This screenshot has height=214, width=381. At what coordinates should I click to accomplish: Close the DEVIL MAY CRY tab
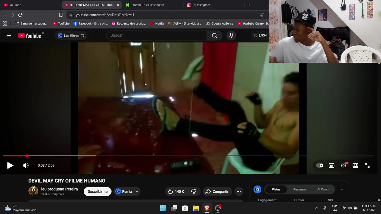pos(118,5)
